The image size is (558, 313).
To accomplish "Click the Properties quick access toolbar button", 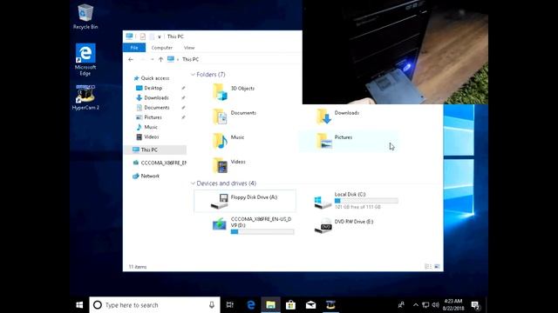I will point(143,37).
